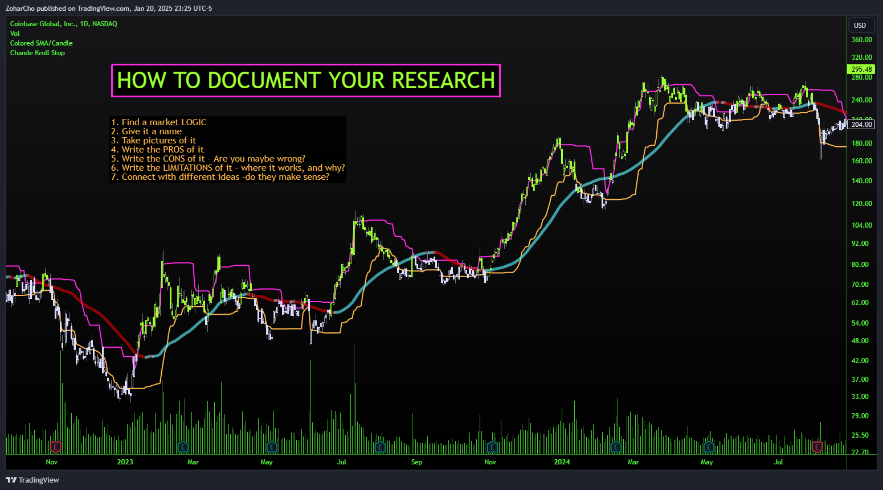Click the earnings E marker near May 2023
Viewport: 883px width, 490px height.
coord(272,447)
